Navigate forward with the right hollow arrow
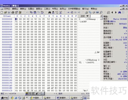The width and height of the screenshot is (128, 100). [x=79, y=12]
